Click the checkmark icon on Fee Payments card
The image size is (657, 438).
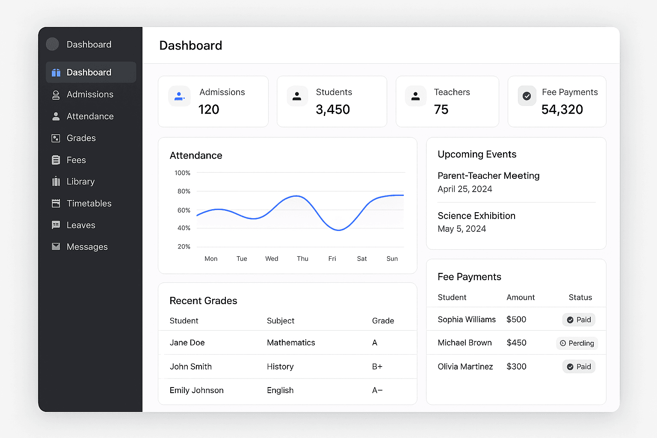(527, 96)
